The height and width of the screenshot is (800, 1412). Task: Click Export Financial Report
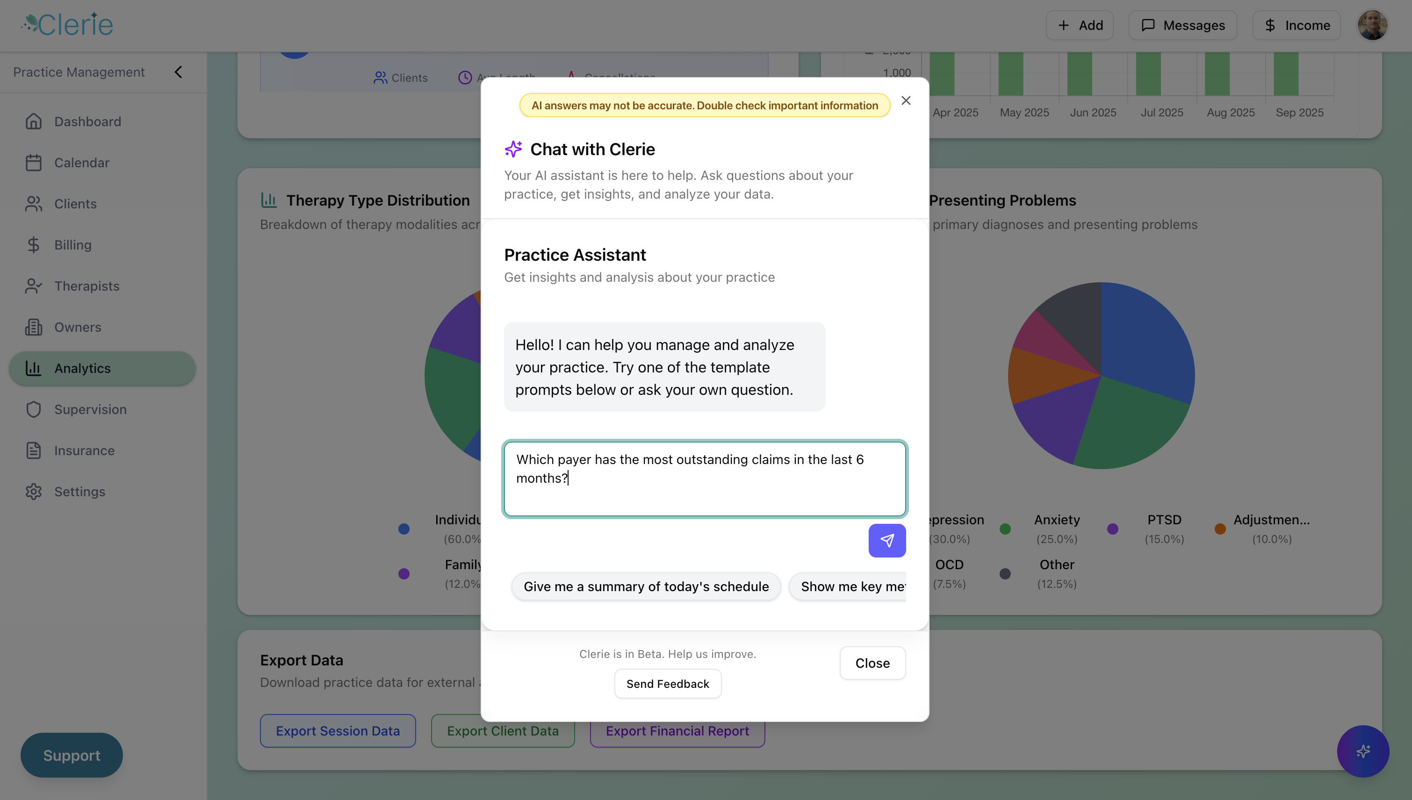pos(677,731)
